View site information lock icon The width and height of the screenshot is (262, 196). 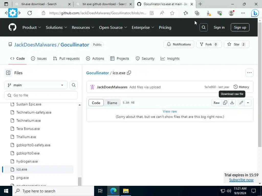43,13
